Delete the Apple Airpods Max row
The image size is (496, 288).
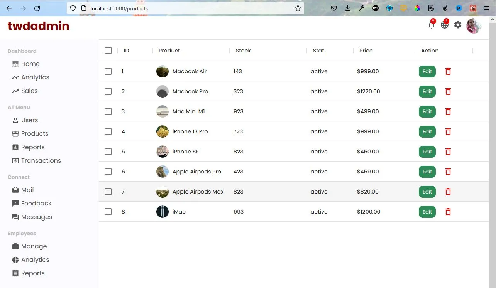point(448,192)
